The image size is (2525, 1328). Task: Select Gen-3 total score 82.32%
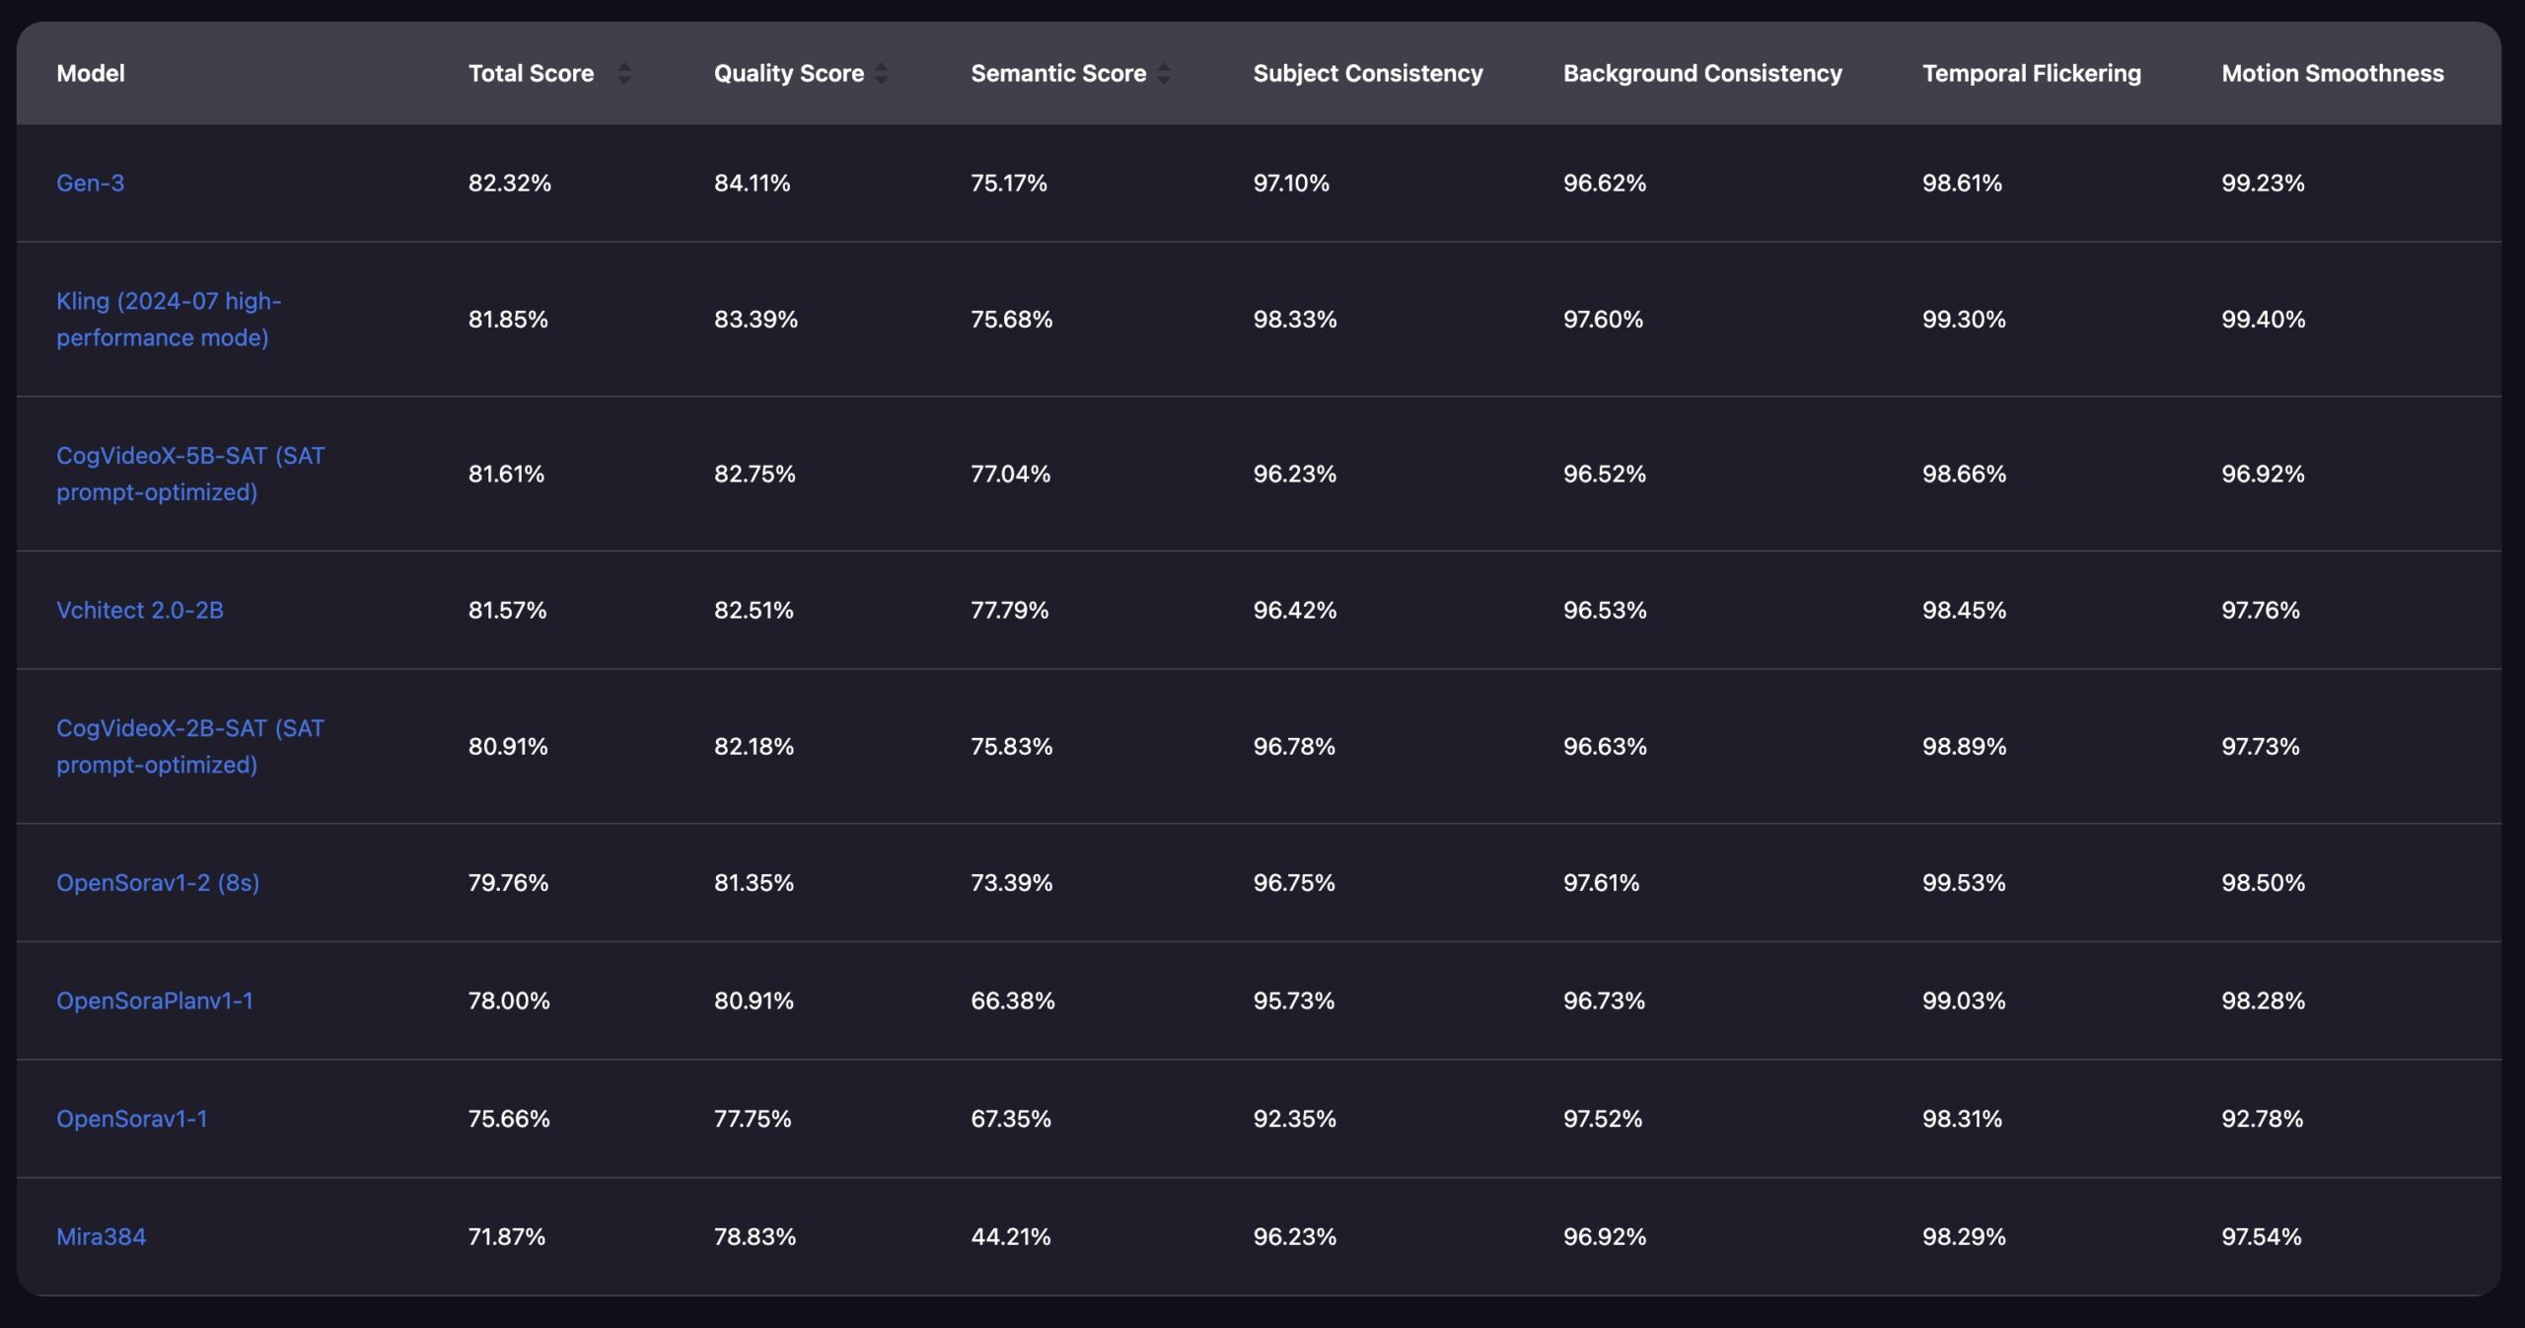510,183
